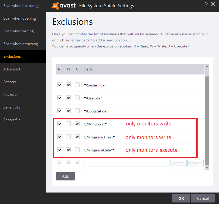
Task: Click the empty new path input field
Action: (126, 163)
